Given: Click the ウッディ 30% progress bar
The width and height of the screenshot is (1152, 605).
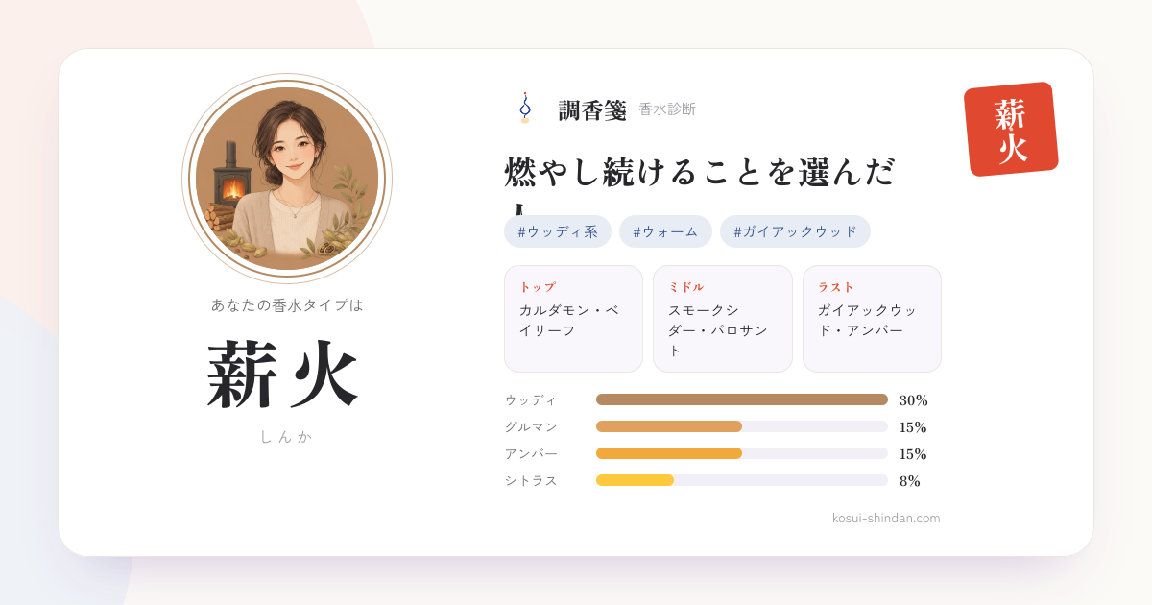Looking at the screenshot, I should coord(742,399).
